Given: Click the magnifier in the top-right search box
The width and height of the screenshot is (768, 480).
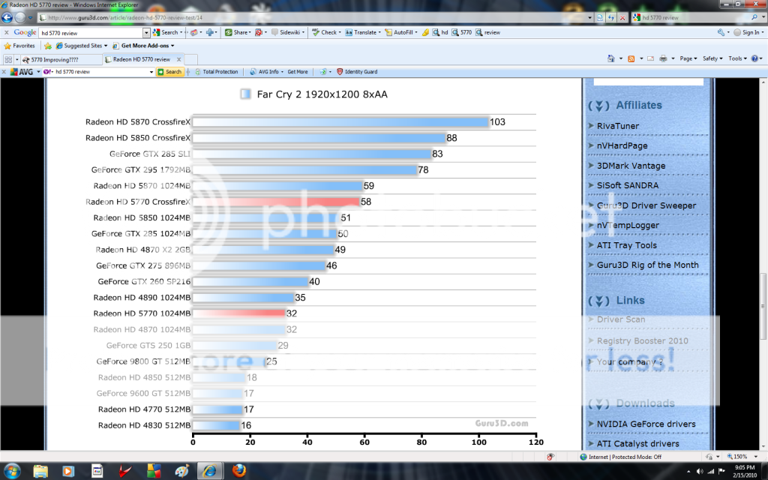Looking at the screenshot, I should tap(754, 18).
